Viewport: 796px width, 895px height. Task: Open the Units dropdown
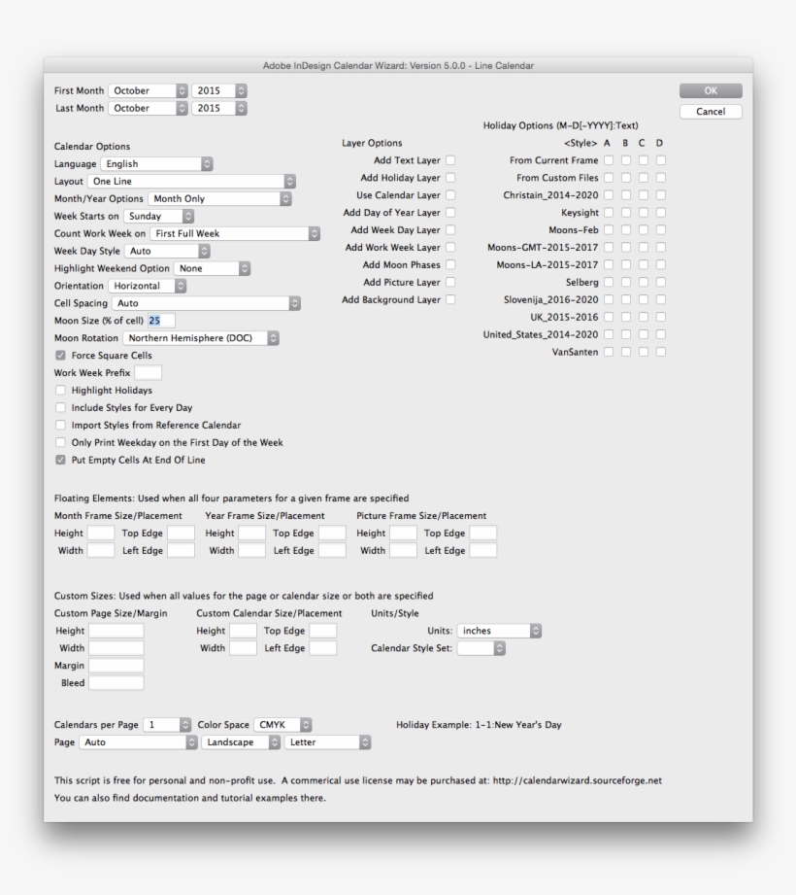[x=500, y=630]
